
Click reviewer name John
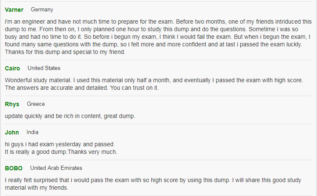pos(12,132)
